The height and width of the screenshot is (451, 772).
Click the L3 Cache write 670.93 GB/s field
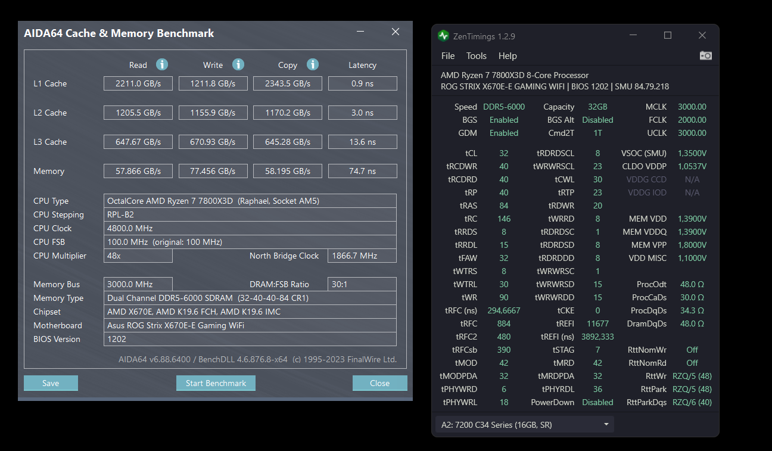pyautogui.click(x=213, y=142)
